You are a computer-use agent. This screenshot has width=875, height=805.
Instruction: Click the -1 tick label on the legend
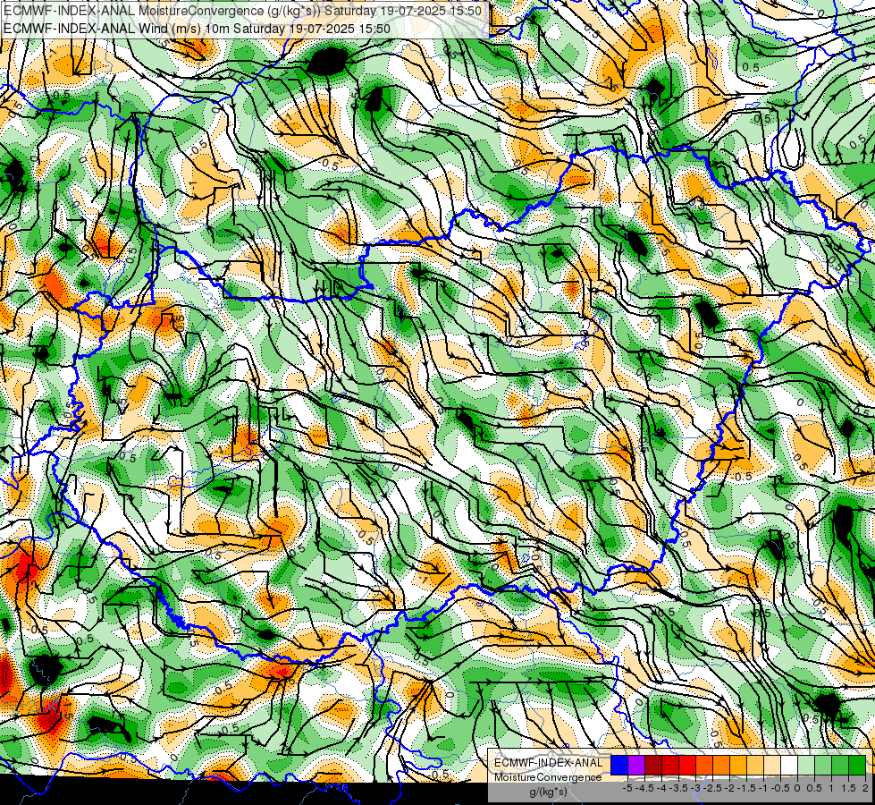tap(763, 788)
